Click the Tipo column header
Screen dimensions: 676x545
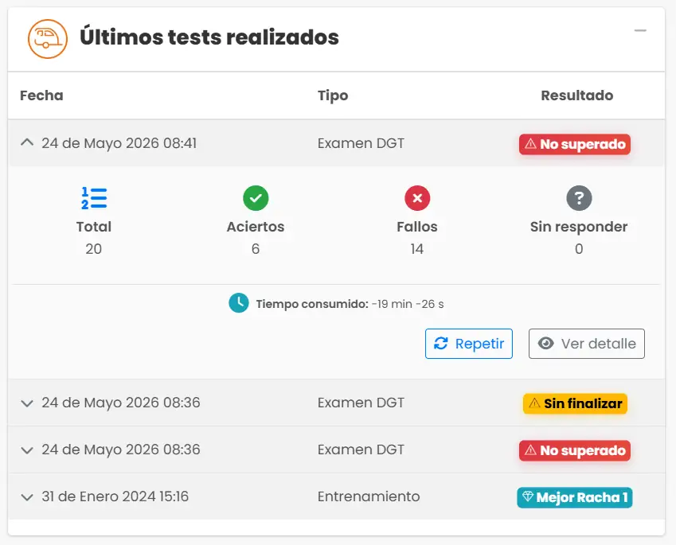pyautogui.click(x=333, y=95)
